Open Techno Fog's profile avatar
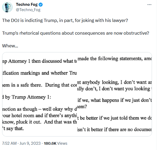 [x=7, y=7]
